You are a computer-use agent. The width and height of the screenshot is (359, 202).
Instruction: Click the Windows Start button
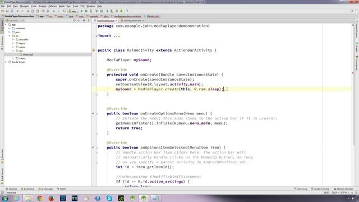[x=5, y=198]
